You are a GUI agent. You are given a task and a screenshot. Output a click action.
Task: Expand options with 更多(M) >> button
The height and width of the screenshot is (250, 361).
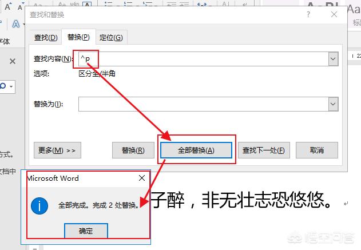coord(57,150)
